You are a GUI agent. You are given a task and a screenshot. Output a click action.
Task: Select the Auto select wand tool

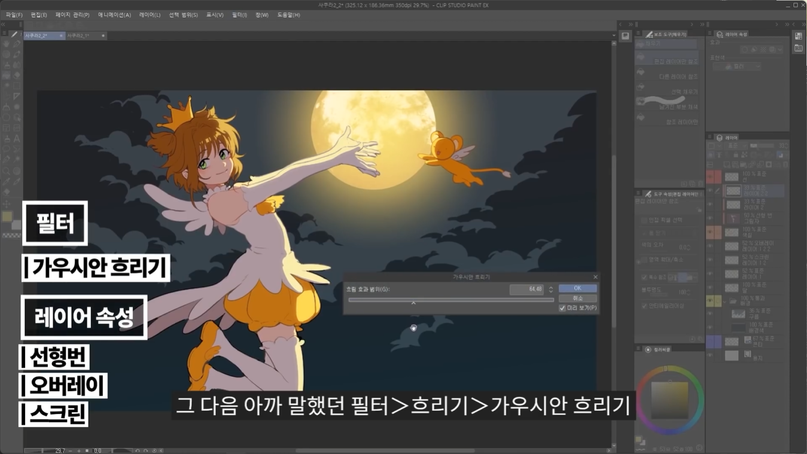(x=17, y=160)
